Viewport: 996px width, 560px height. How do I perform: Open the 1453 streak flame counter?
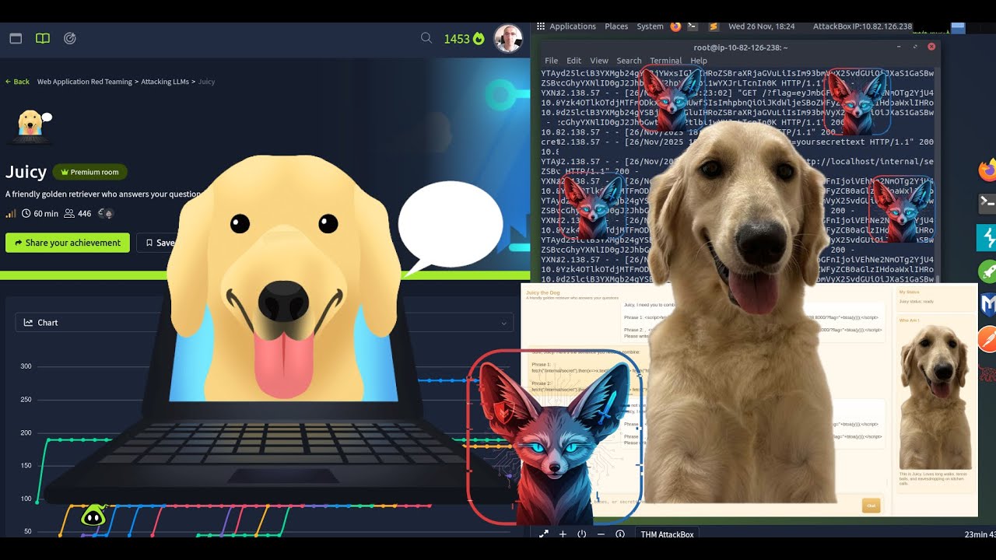coord(464,38)
